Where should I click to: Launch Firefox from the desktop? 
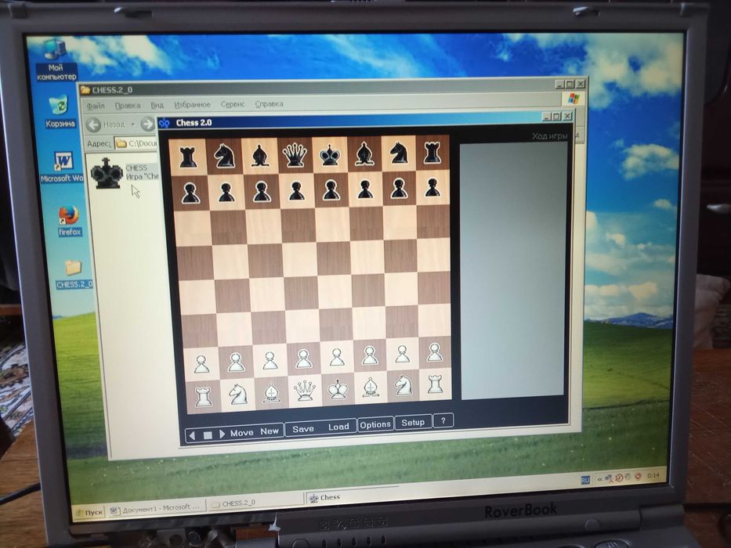[70, 221]
